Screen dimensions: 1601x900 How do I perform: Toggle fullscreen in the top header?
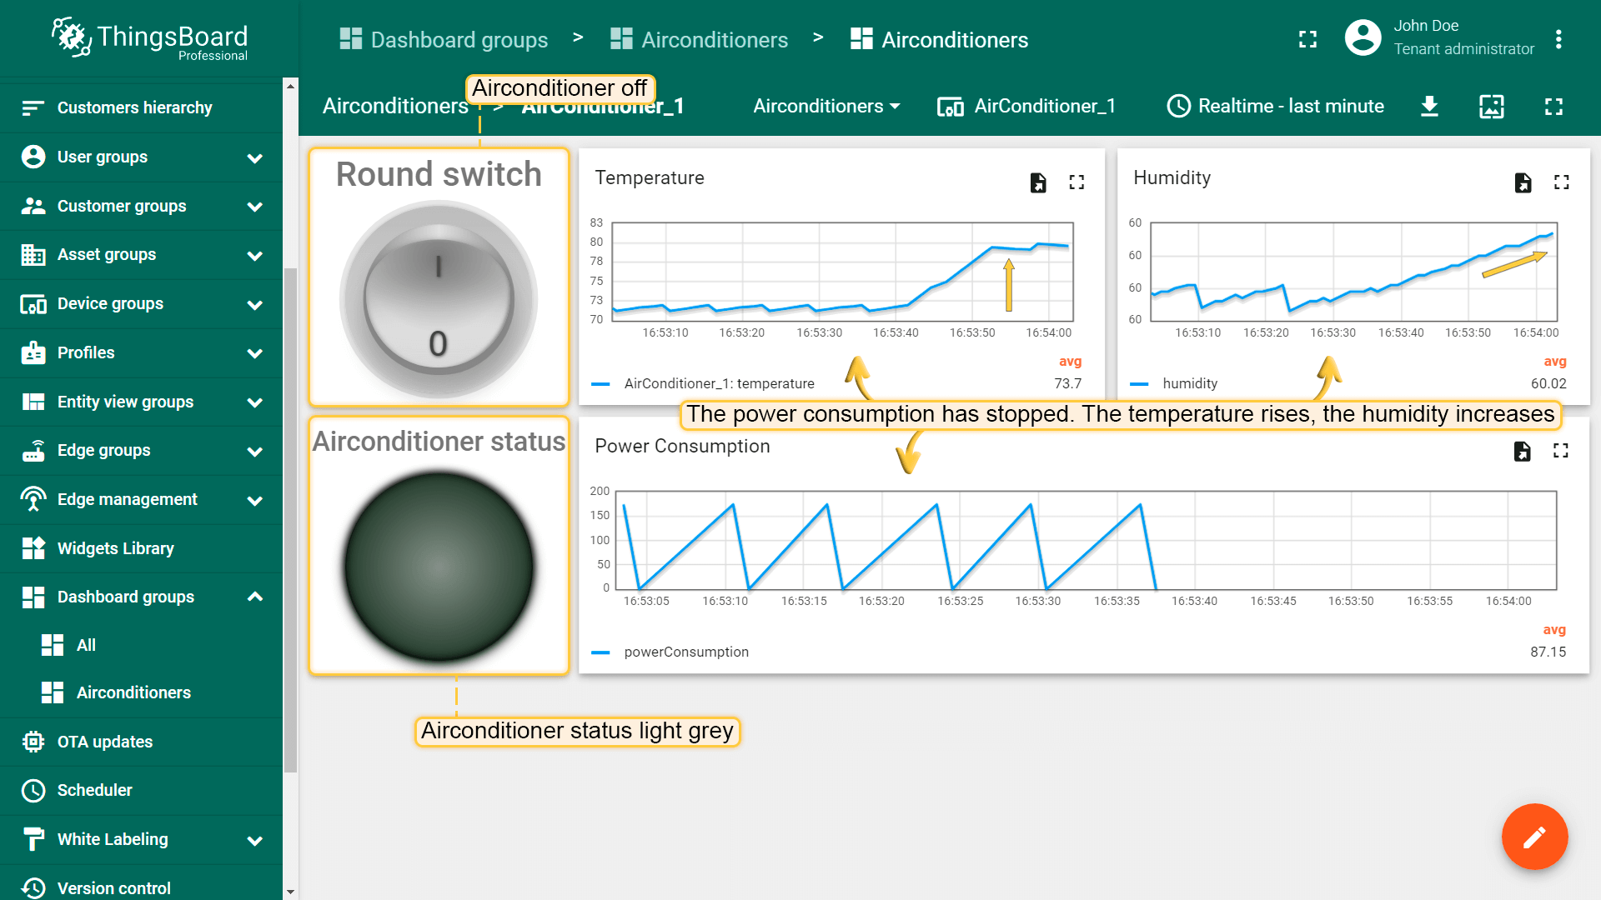pos(1307,39)
